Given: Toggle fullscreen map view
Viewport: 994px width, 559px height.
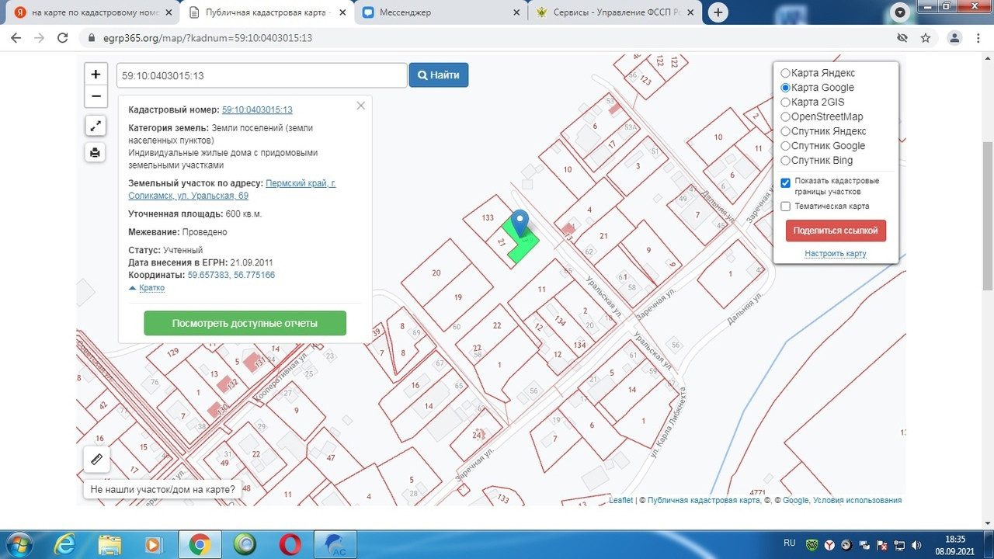Looking at the screenshot, I should 96,126.
